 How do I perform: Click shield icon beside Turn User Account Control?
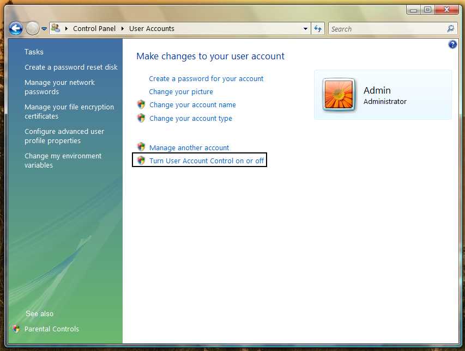pyautogui.click(x=141, y=161)
